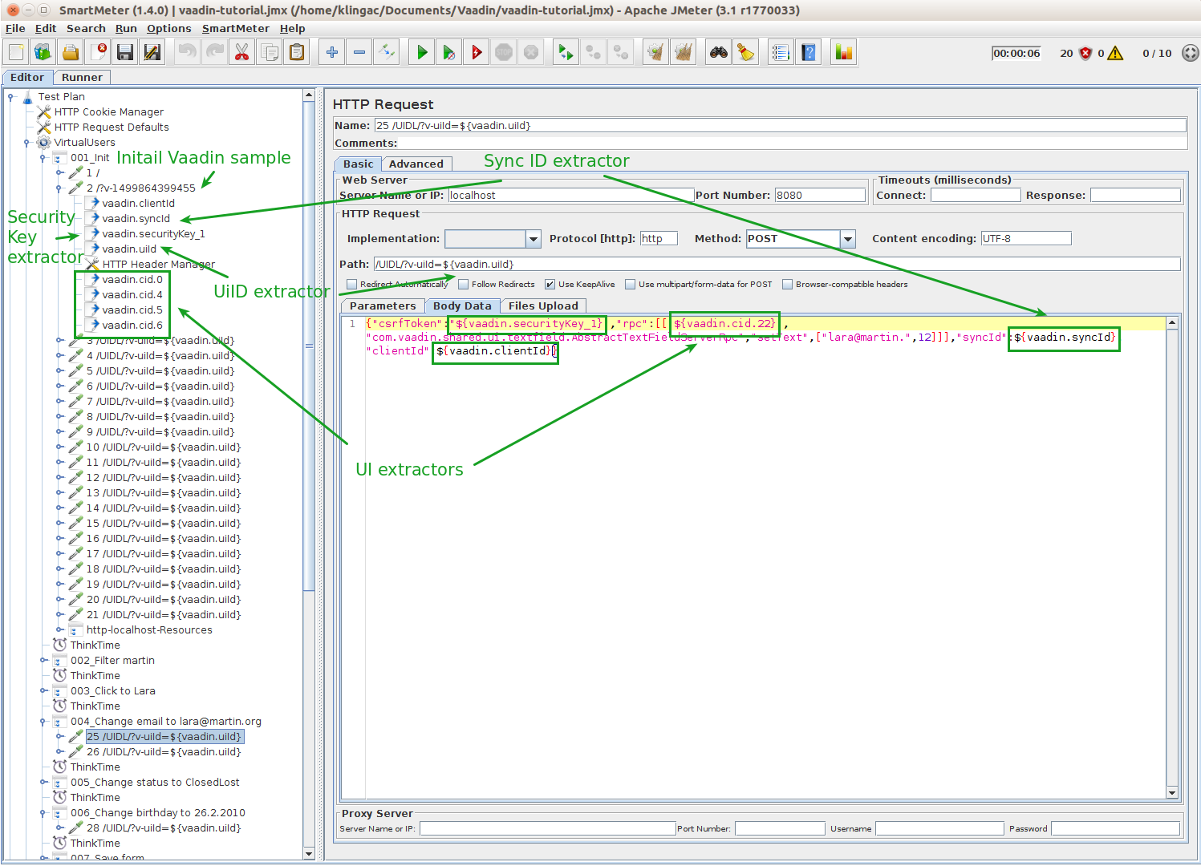Viewport: 1201px width, 866px height.
Task: Click Start no pauses icon
Action: click(449, 53)
